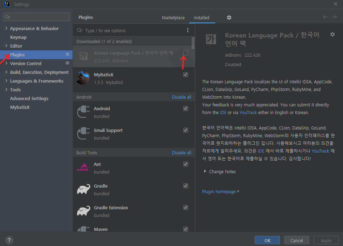Toggle the Ant plugin checkbox
This screenshot has width=343, height=246.
tap(185, 164)
